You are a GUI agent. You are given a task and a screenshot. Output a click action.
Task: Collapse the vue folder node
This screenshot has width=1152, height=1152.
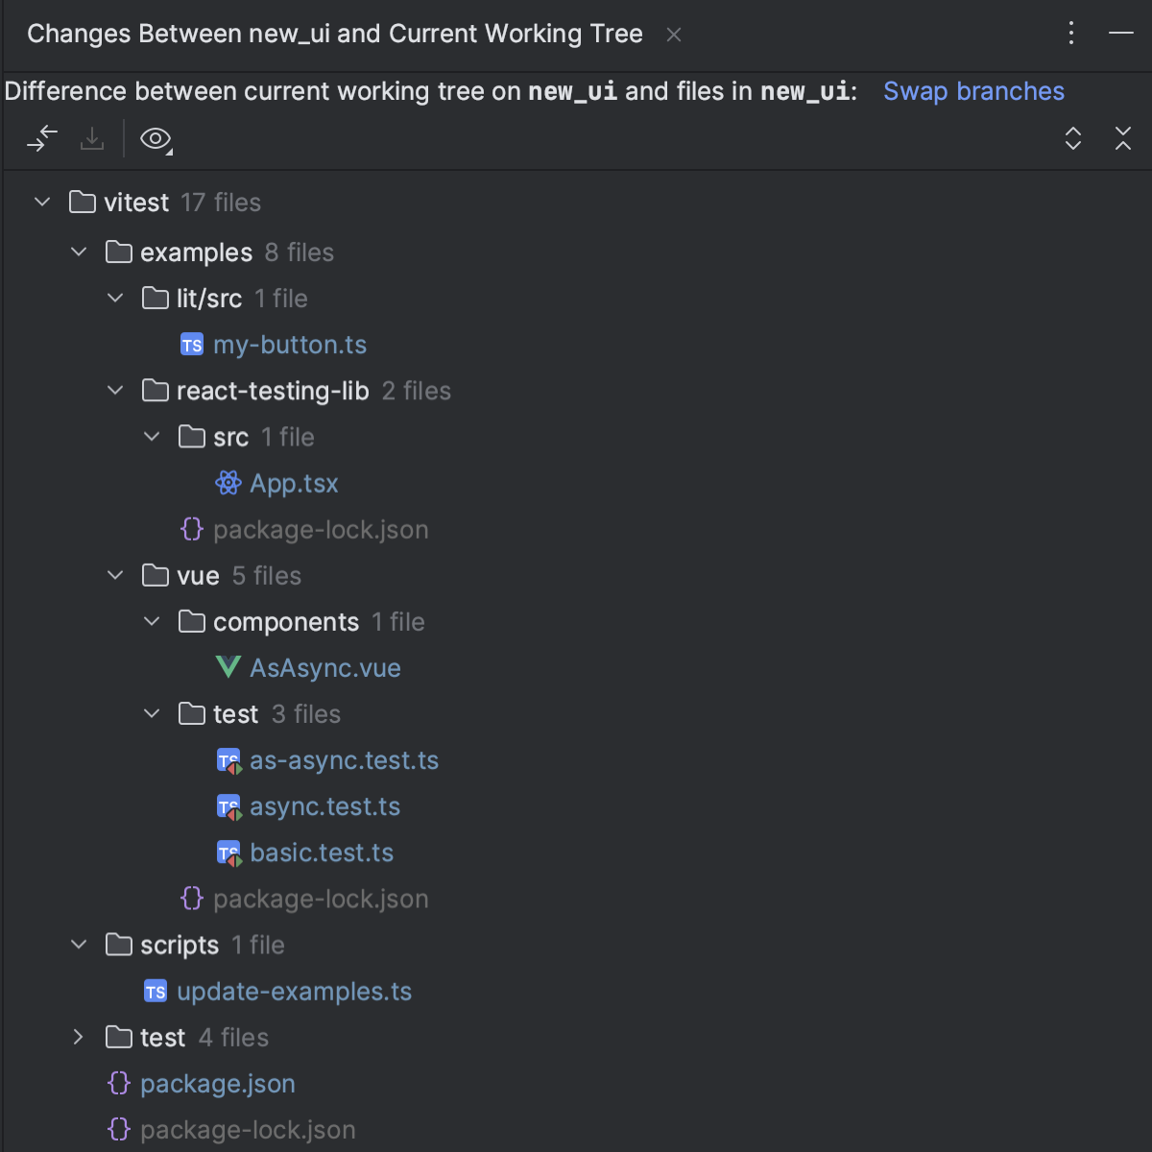click(115, 575)
